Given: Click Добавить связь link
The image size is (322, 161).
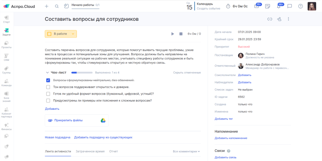Looking at the screenshot, I should (x=225, y=157).
